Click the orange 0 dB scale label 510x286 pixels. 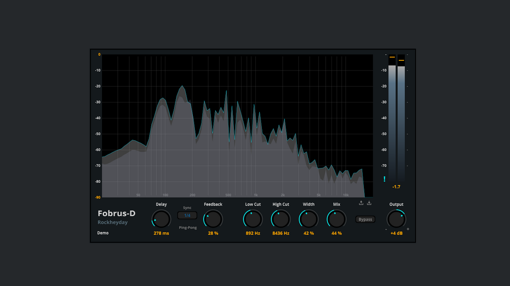99,55
